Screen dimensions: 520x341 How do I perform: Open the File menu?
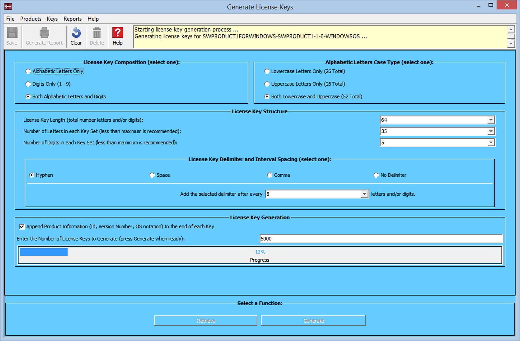point(10,19)
